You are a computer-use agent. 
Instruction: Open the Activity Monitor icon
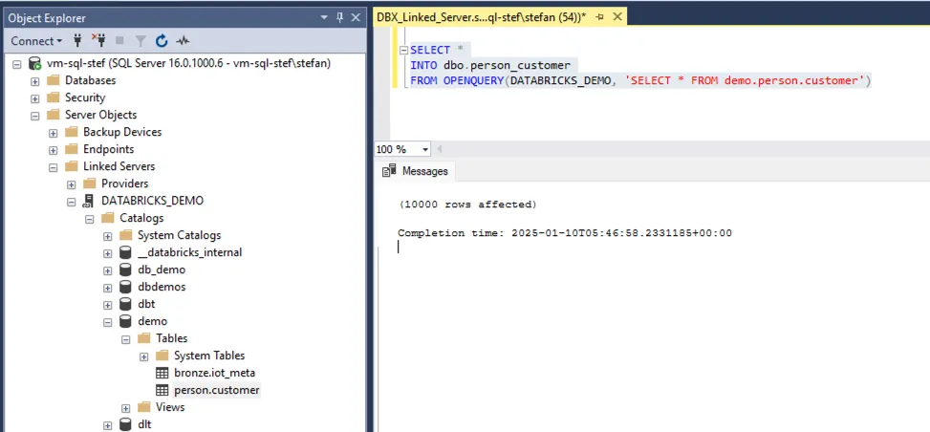point(183,41)
